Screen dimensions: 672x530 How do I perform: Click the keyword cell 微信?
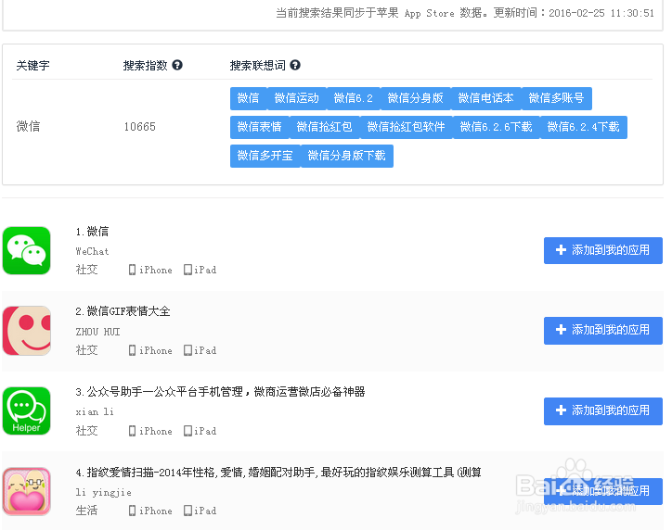(28, 126)
